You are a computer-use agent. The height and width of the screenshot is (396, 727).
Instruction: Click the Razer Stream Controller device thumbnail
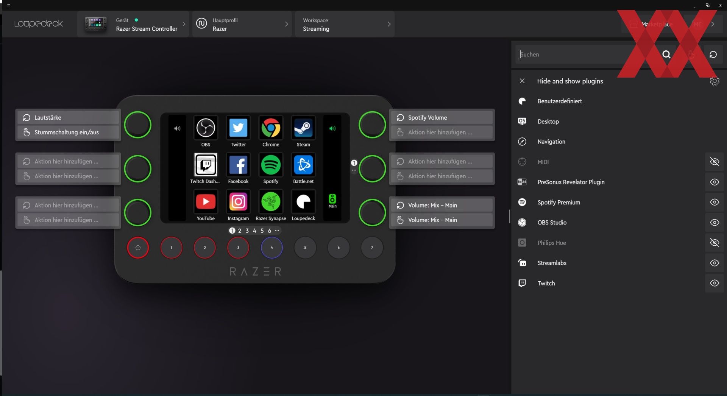pyautogui.click(x=95, y=24)
